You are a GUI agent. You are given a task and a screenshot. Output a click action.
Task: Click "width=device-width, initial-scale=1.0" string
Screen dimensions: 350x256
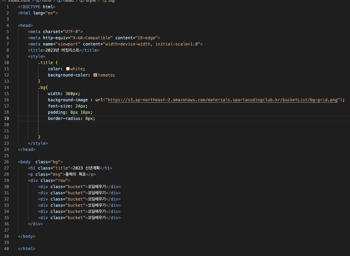coord(151,44)
